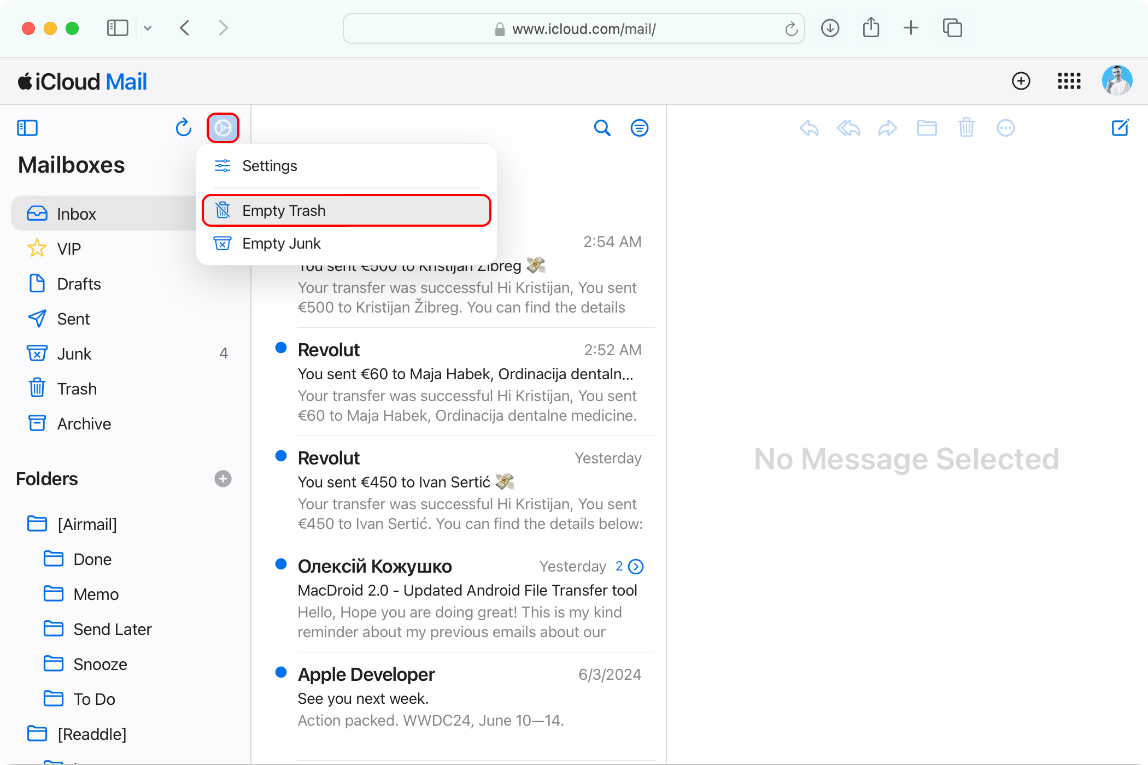
Task: Click the 2:52 AM timestamp on Revolut email
Action: [612, 350]
